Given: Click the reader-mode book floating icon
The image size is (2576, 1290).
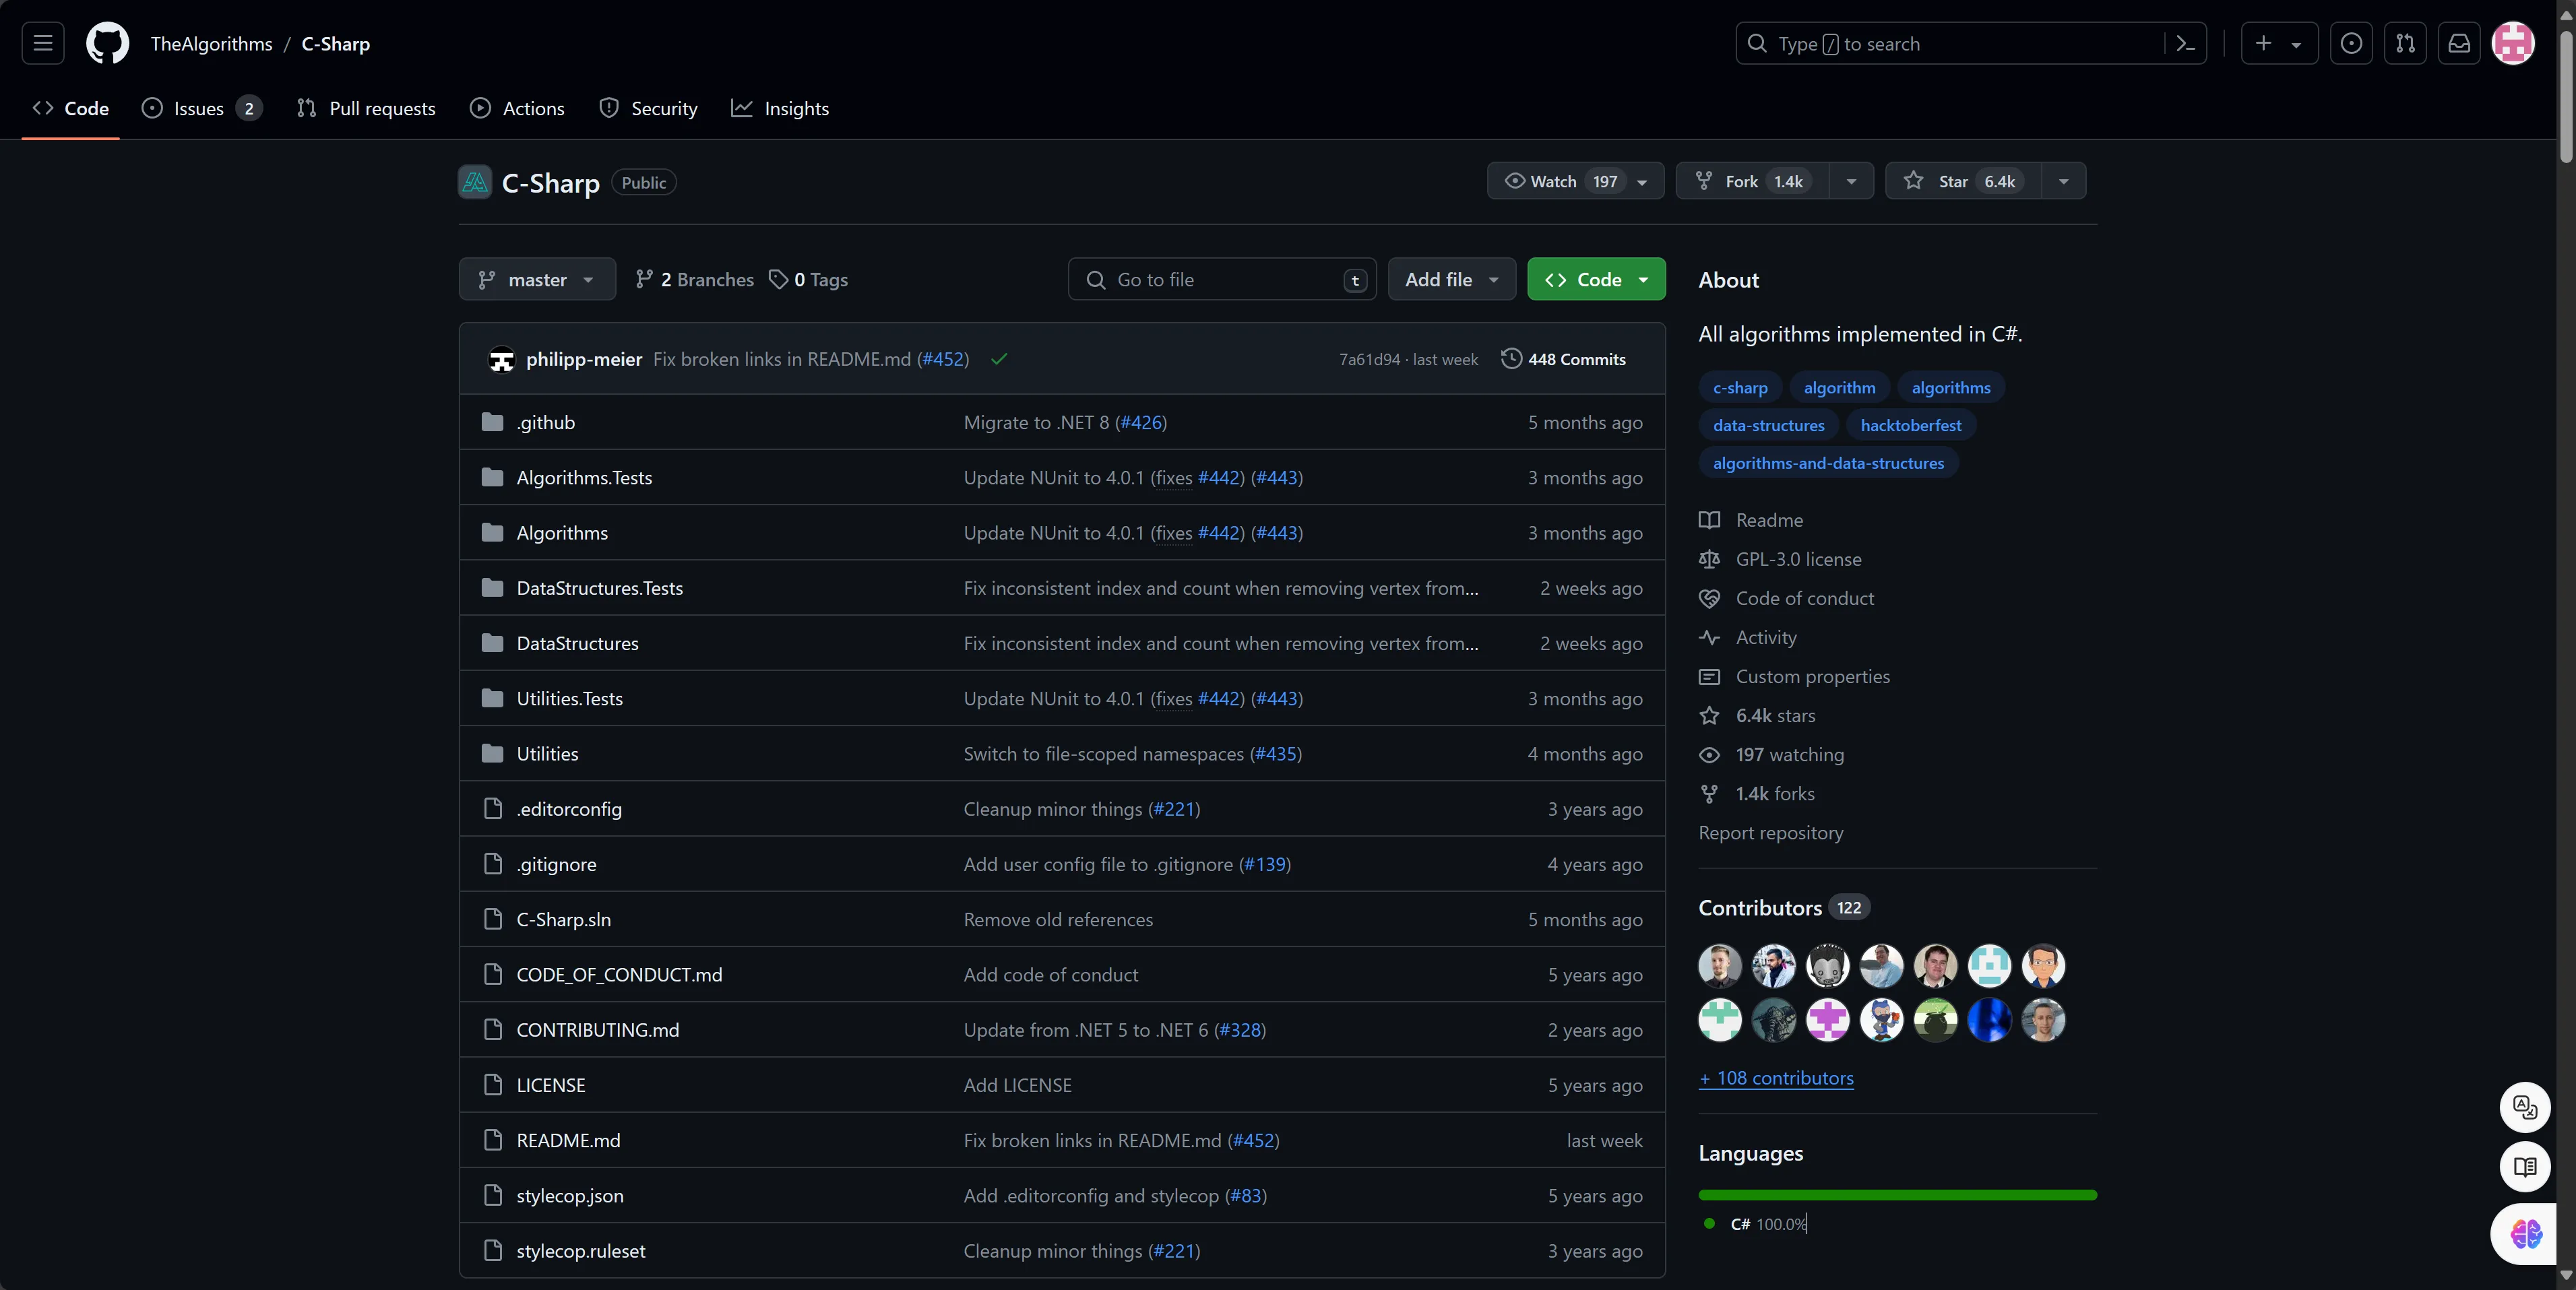Looking at the screenshot, I should point(2525,1167).
